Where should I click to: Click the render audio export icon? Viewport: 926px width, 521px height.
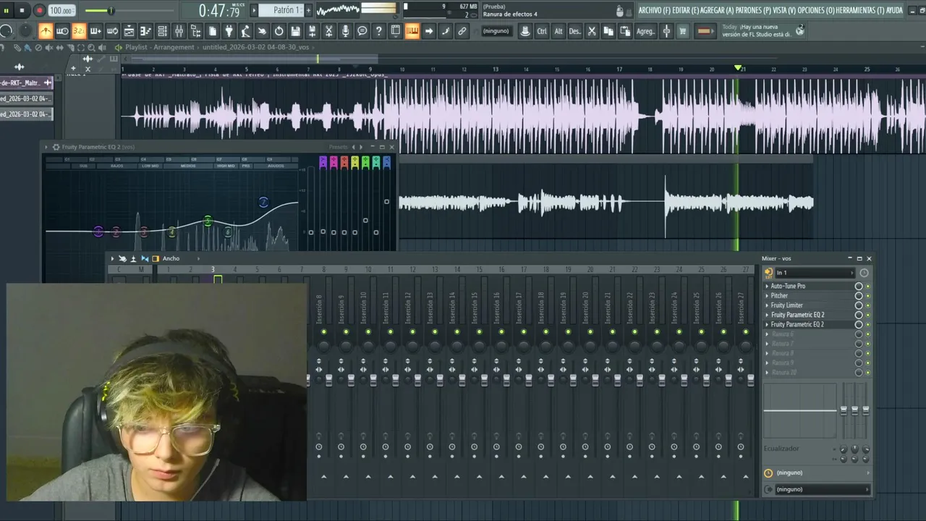pyautogui.click(x=312, y=31)
